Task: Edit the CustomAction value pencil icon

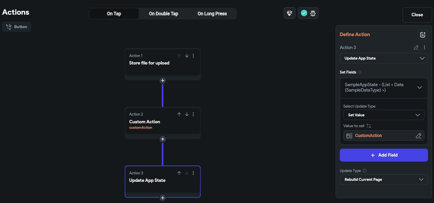Action: tap(419, 136)
